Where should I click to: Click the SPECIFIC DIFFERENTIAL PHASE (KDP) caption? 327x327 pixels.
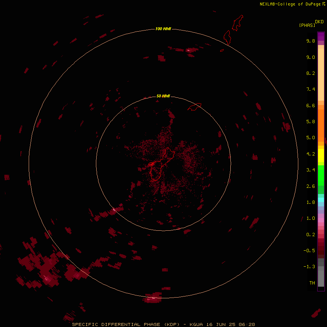click(126, 324)
